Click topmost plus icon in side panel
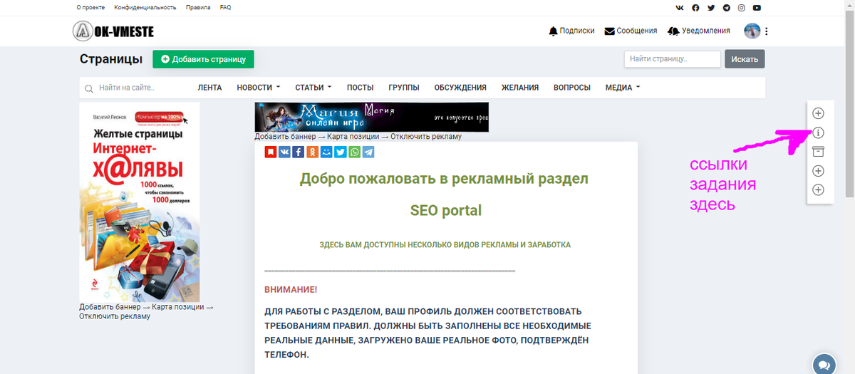Viewport: 855px width, 374px height. pyautogui.click(x=819, y=113)
